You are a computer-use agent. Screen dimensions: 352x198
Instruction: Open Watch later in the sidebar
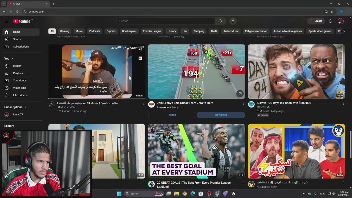click(x=21, y=88)
